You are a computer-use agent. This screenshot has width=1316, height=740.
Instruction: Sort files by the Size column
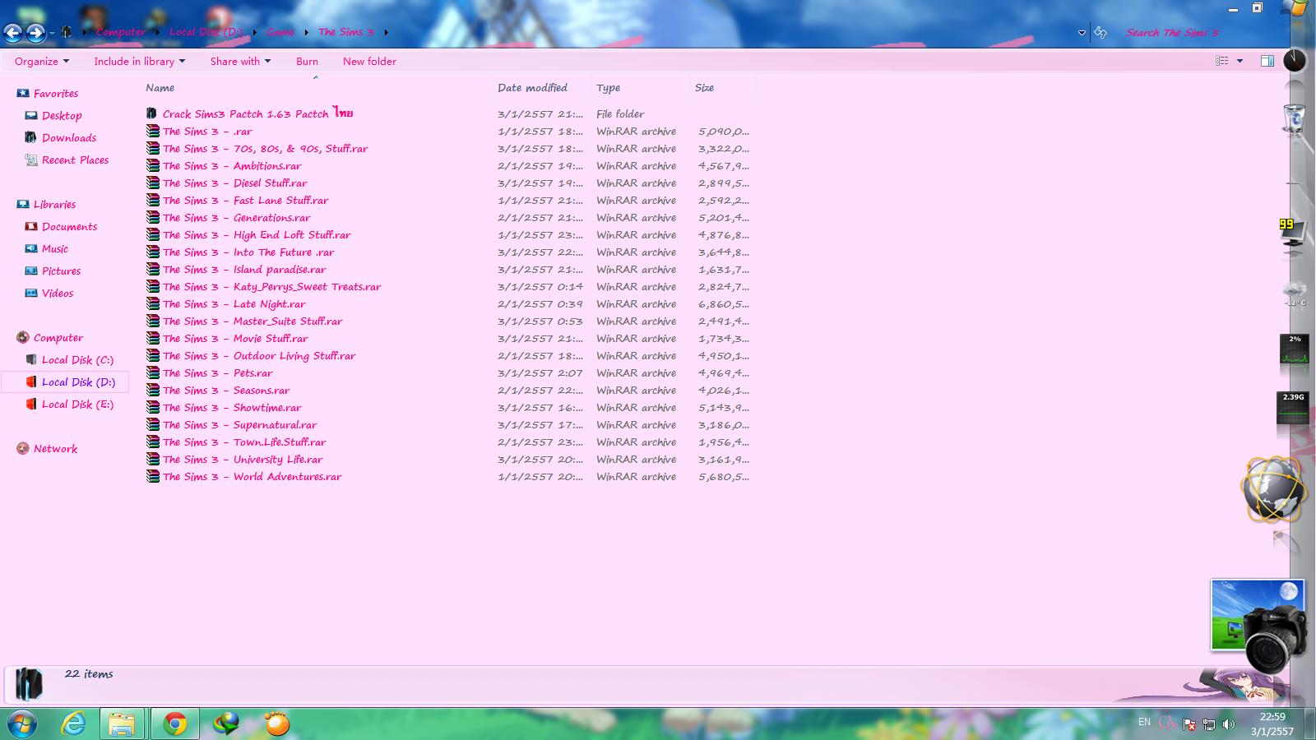(x=704, y=88)
